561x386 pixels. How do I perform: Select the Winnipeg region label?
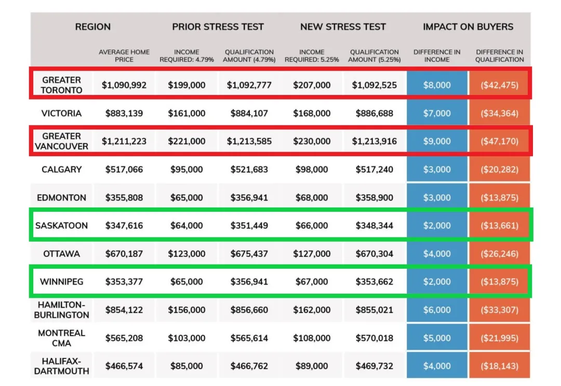pyautogui.click(x=61, y=282)
